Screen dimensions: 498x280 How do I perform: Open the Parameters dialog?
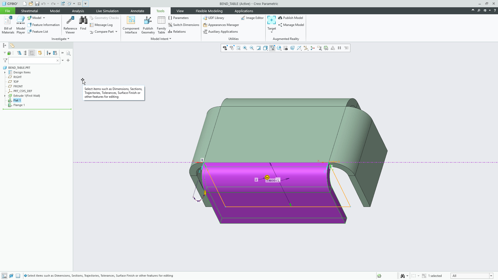(x=178, y=18)
